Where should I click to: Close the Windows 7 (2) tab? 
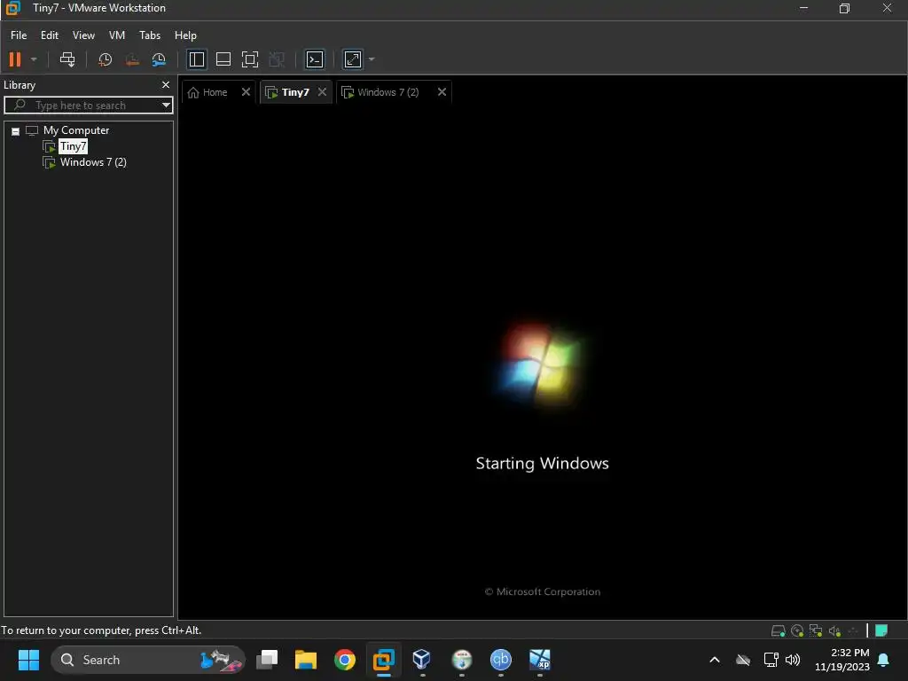pos(442,92)
